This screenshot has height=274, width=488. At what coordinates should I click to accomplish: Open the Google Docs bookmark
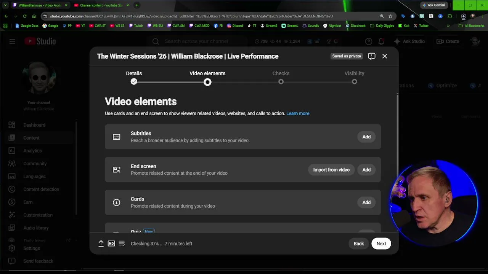27,26
